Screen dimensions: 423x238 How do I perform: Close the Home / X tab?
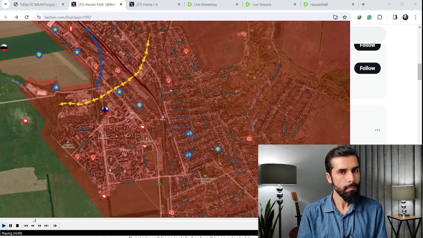pos(179,4)
